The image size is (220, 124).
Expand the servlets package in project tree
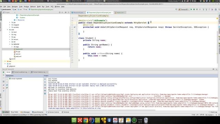(x=10, y=27)
